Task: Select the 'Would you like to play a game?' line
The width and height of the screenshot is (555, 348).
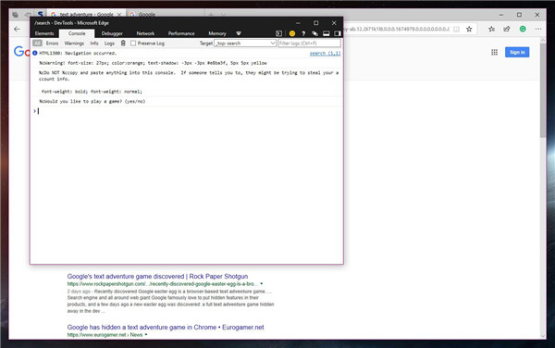Action: point(92,101)
